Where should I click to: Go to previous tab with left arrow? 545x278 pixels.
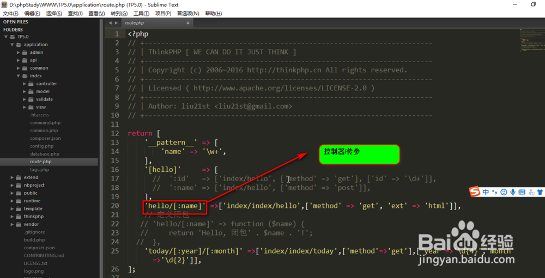(110, 23)
